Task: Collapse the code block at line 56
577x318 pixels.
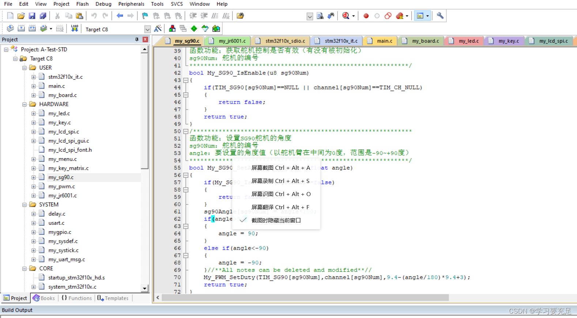Action: point(186,175)
